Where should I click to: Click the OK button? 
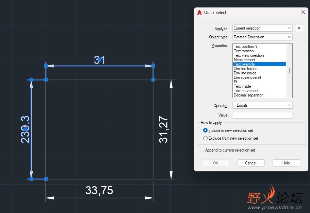click(216, 163)
